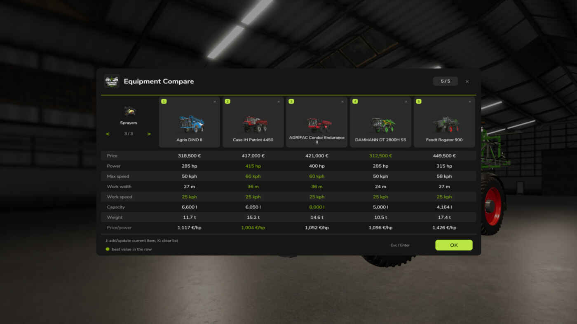Screen dimensions: 577x324
Task: Click the Price row label
Action: click(112, 156)
